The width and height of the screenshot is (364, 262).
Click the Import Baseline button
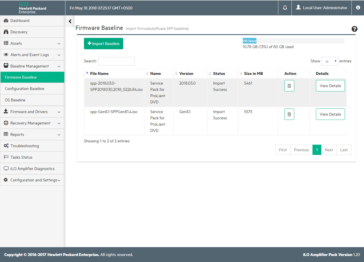(104, 44)
